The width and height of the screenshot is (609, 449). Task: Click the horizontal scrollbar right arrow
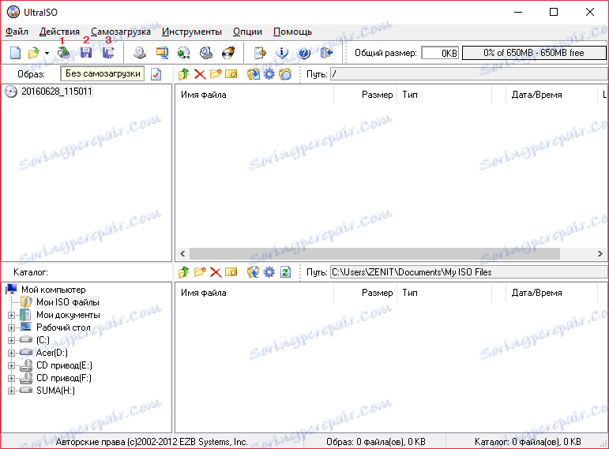[x=600, y=254]
